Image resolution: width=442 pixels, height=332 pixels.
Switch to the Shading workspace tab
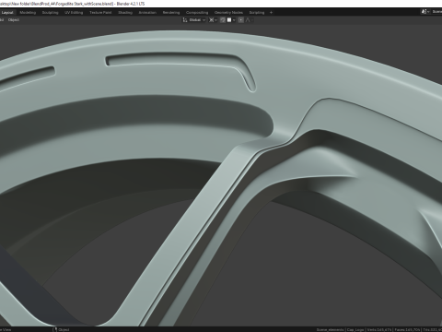[125, 13]
